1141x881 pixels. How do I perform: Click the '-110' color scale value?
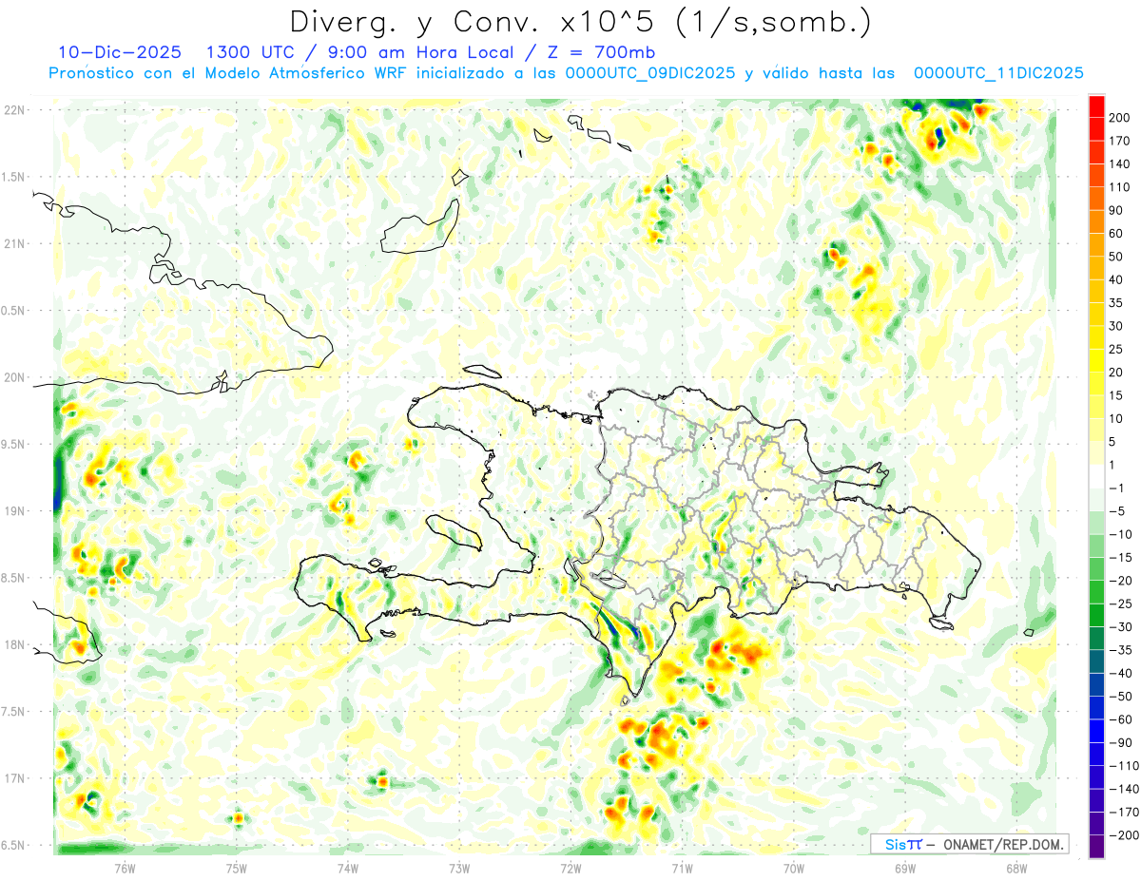tap(1124, 766)
